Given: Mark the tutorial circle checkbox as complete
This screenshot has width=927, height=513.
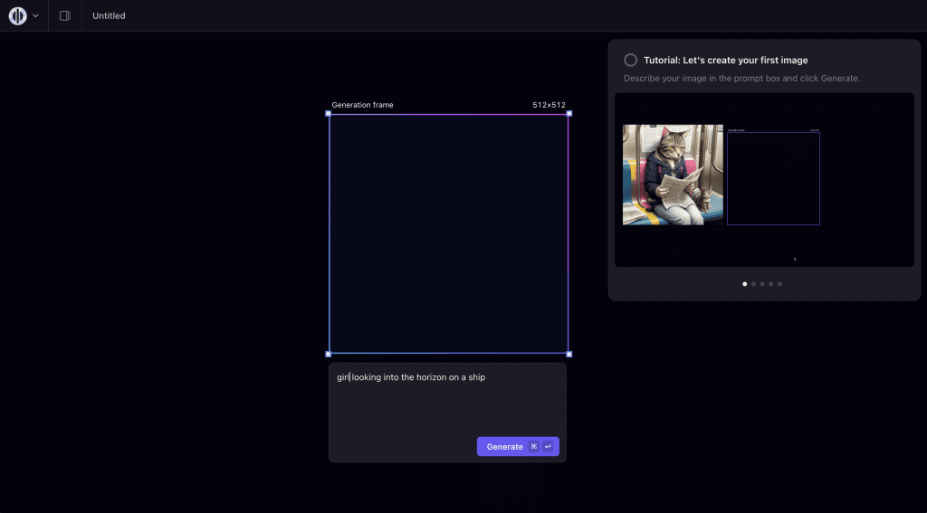Looking at the screenshot, I should pyautogui.click(x=631, y=61).
